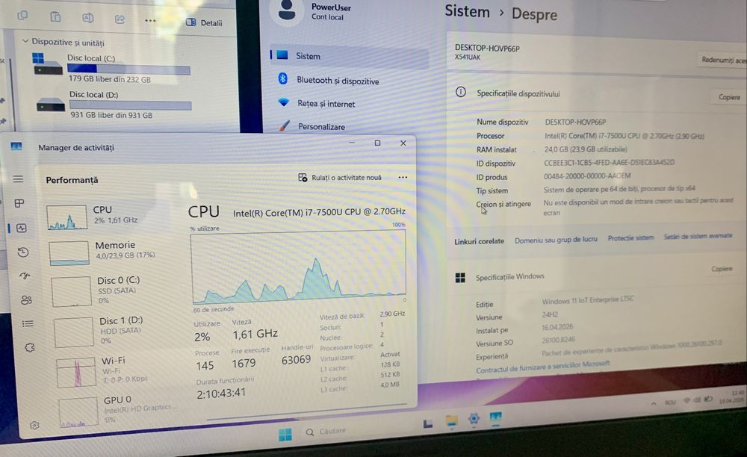747x457 pixels.
Task: Select Wi-Fi performance entry
Action: coord(102,371)
